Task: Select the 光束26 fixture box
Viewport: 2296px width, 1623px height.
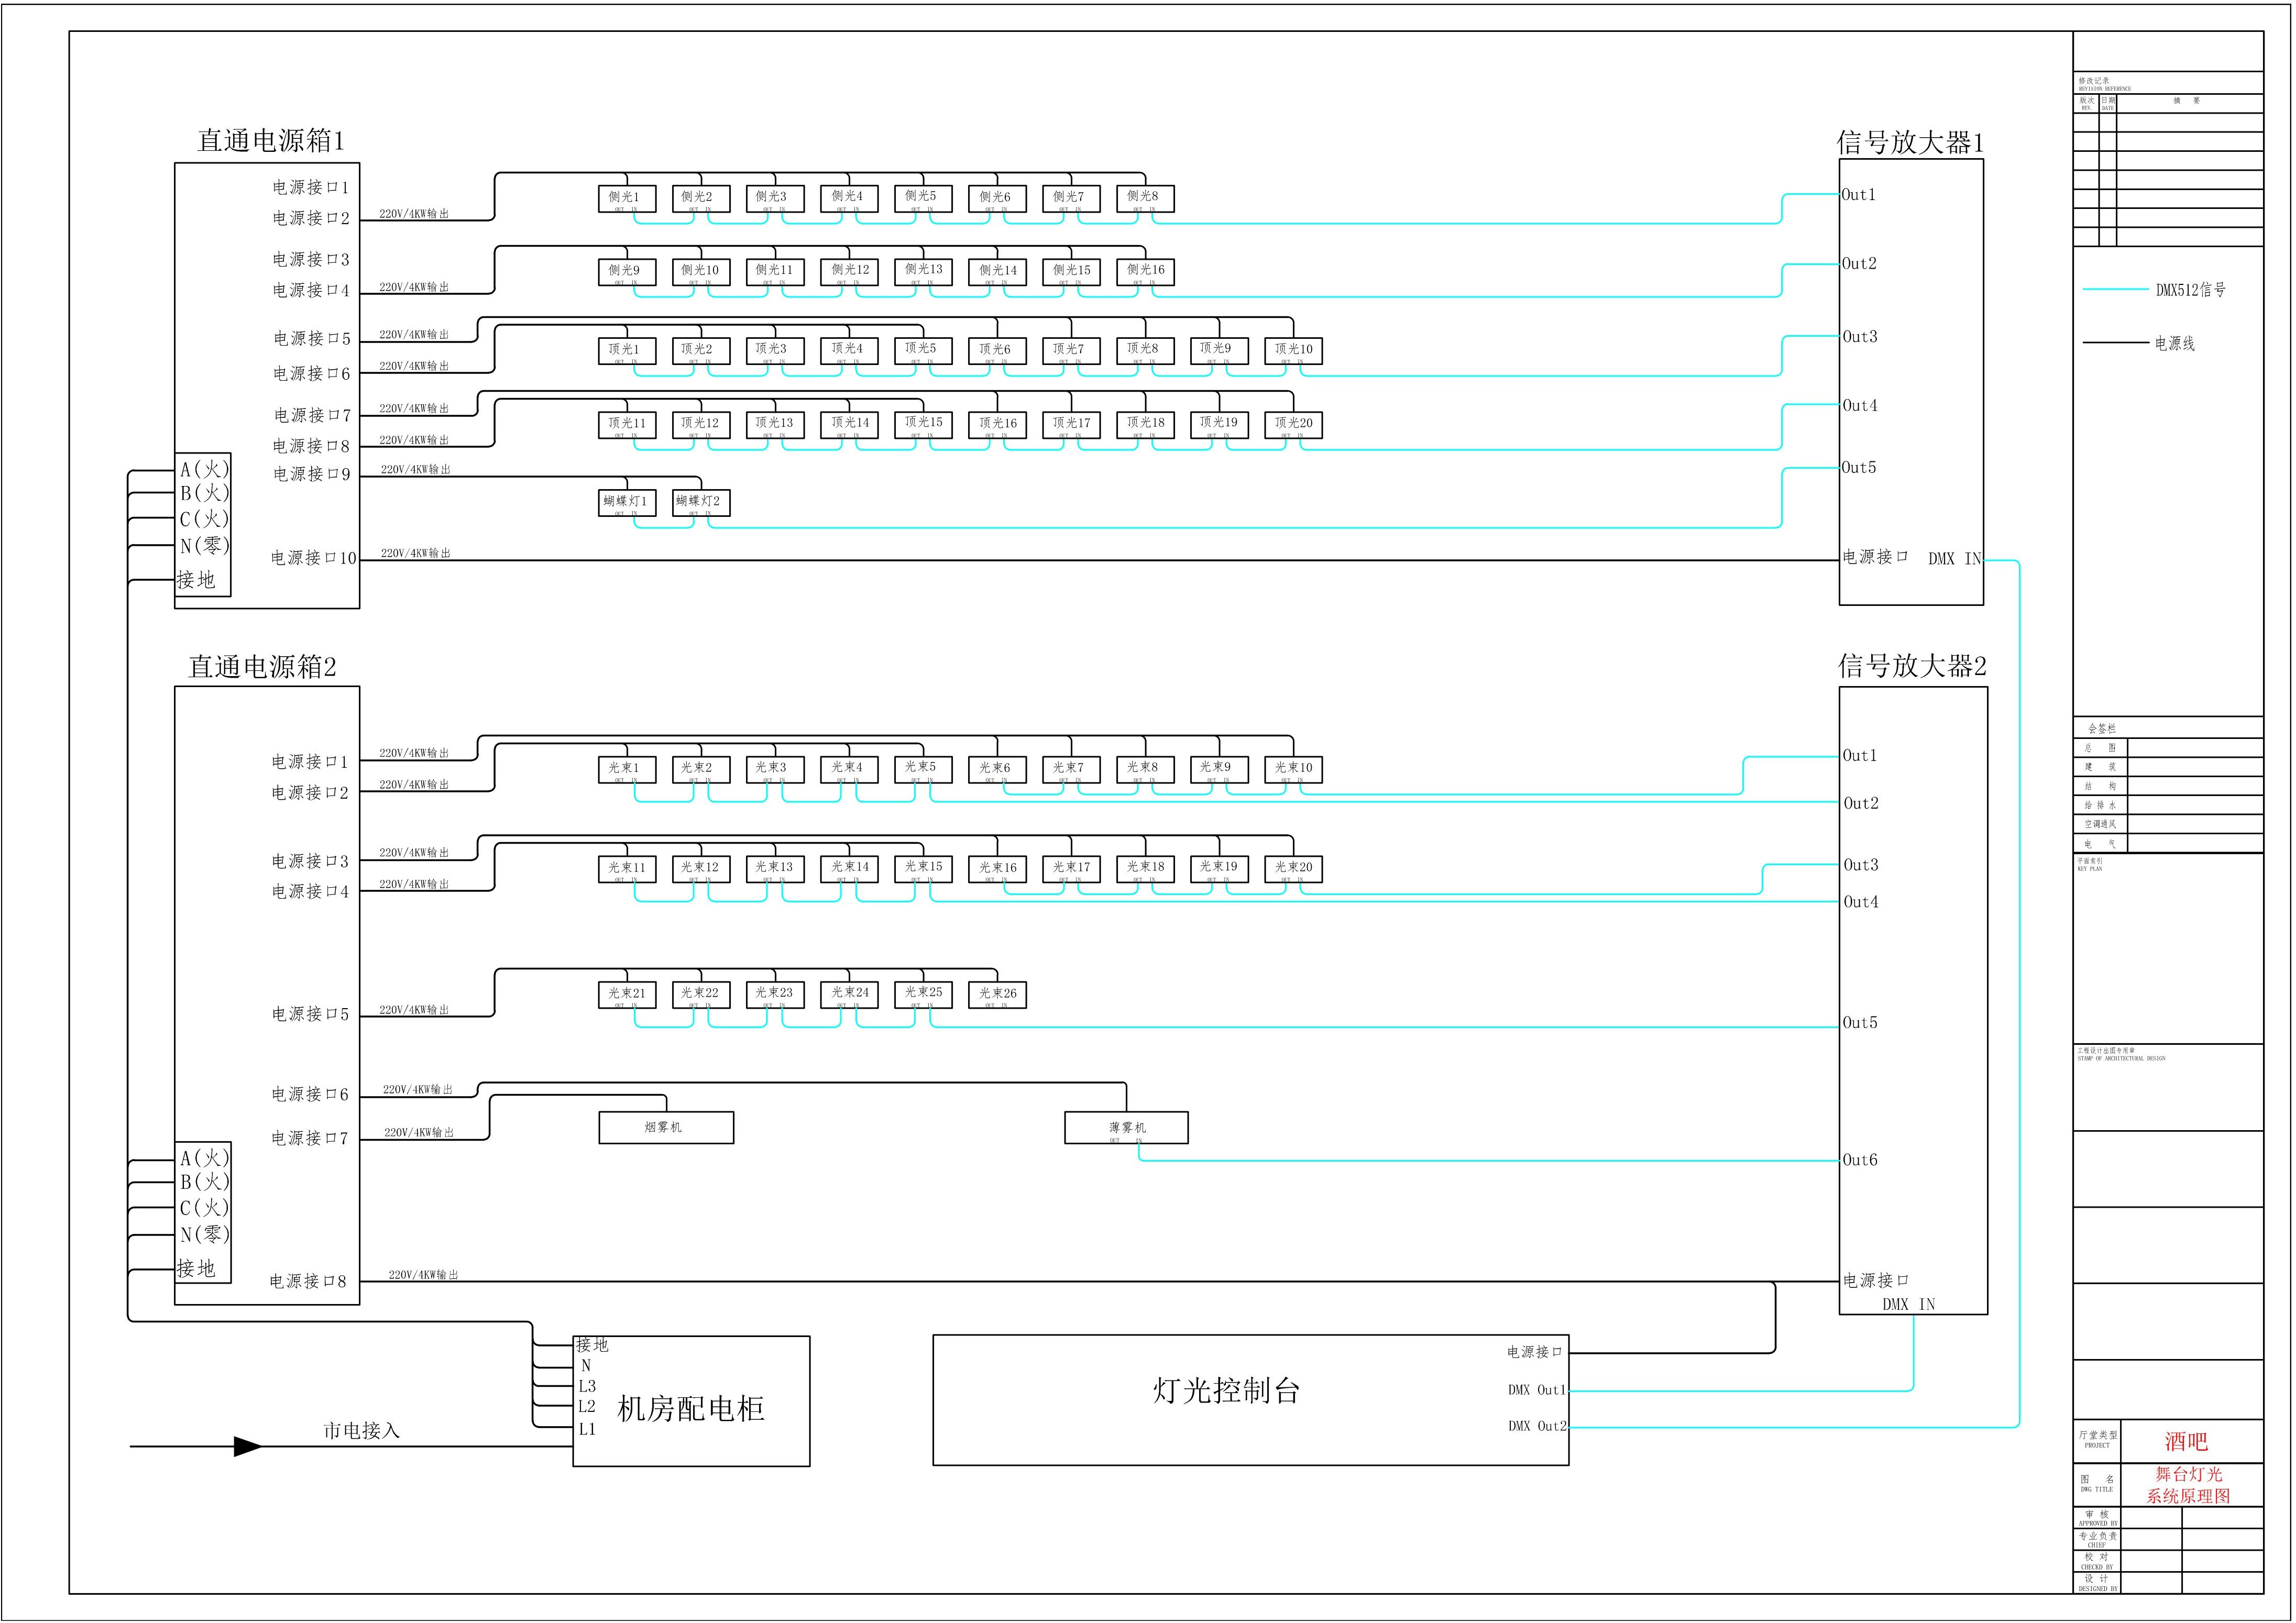Action: click(x=997, y=994)
